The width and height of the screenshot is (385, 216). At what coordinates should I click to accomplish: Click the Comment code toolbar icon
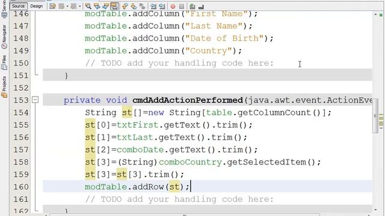tap(192, 7)
